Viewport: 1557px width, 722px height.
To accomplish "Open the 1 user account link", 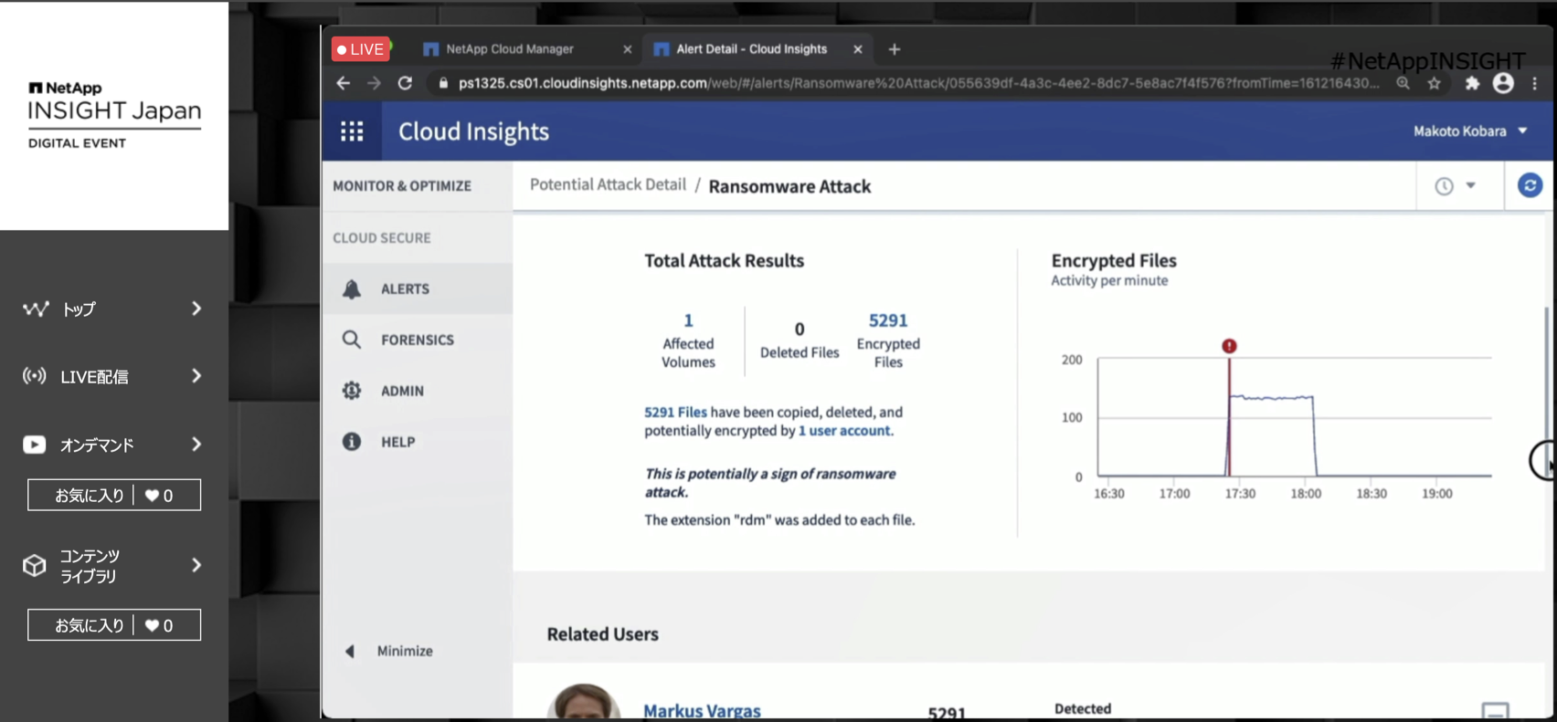I will tap(844, 431).
